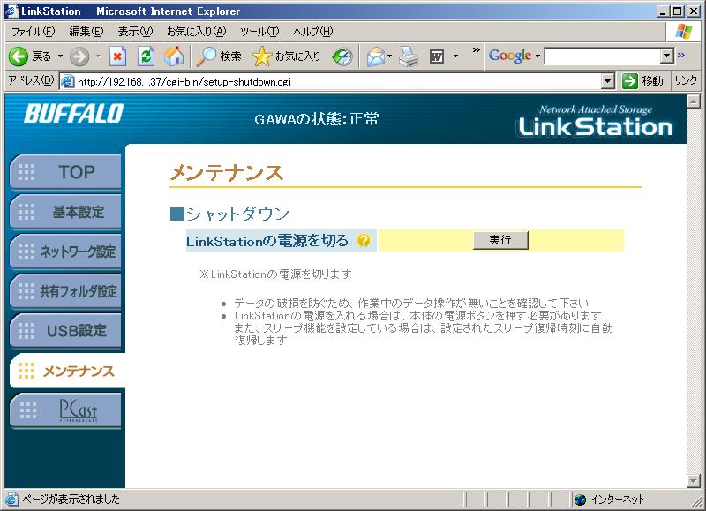The height and width of the screenshot is (511, 706).
Task: Open Edit button dropdown arrow
Action: (x=455, y=56)
